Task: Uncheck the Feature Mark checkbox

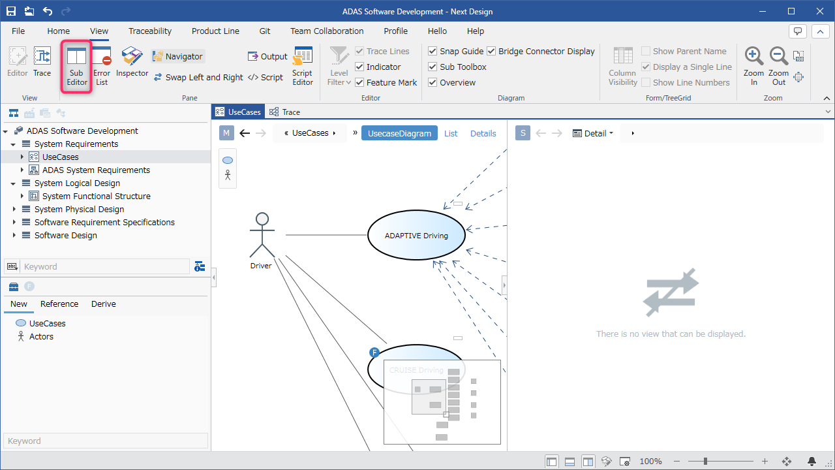Action: 359,82
